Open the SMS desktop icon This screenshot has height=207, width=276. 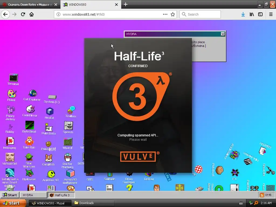90,177
